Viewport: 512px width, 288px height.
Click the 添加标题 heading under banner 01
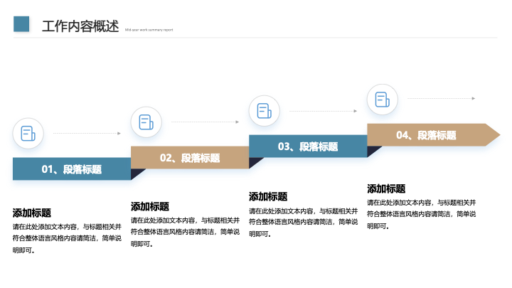coord(32,213)
